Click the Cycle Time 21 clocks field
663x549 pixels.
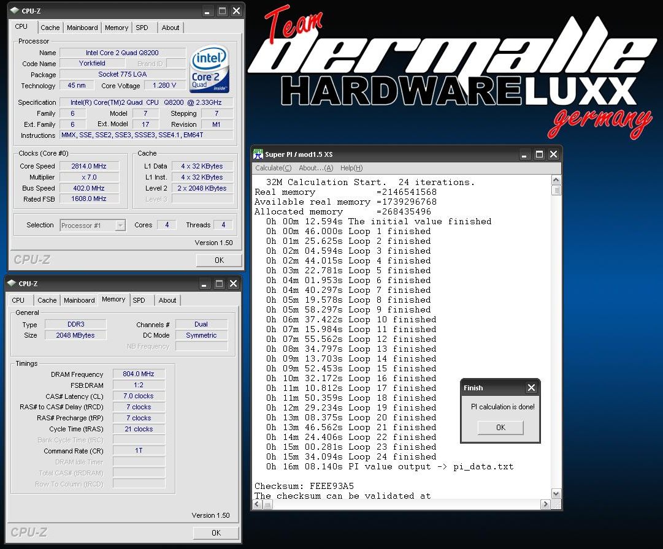pyautogui.click(x=139, y=429)
